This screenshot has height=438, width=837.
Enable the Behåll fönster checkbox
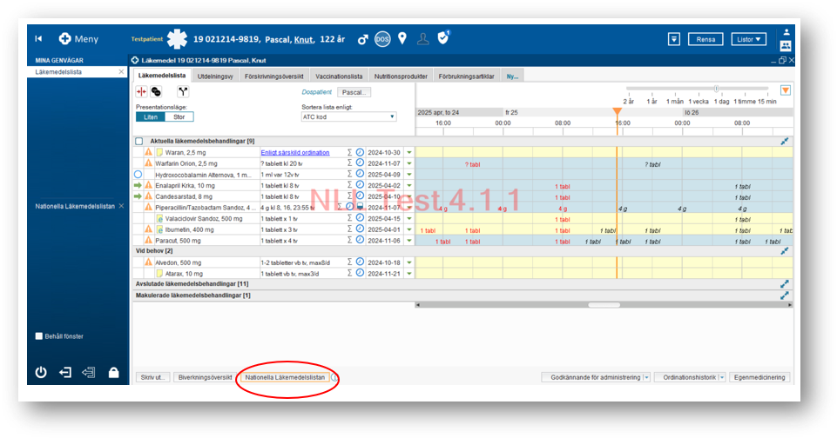coord(39,336)
